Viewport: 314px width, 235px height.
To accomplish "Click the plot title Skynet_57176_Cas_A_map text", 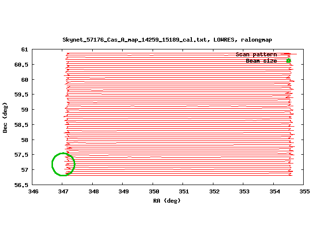I will (x=167, y=40).
